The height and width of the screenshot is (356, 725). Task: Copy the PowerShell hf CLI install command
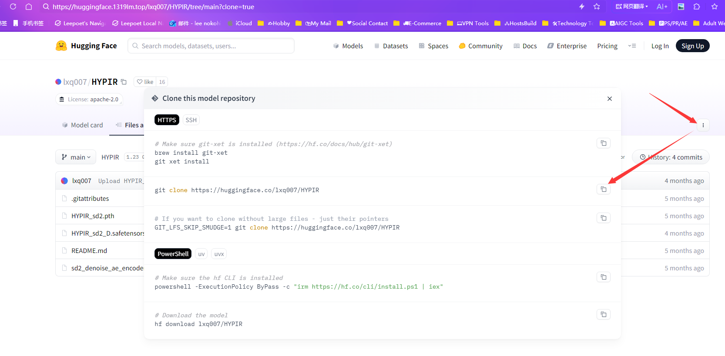pyautogui.click(x=603, y=277)
